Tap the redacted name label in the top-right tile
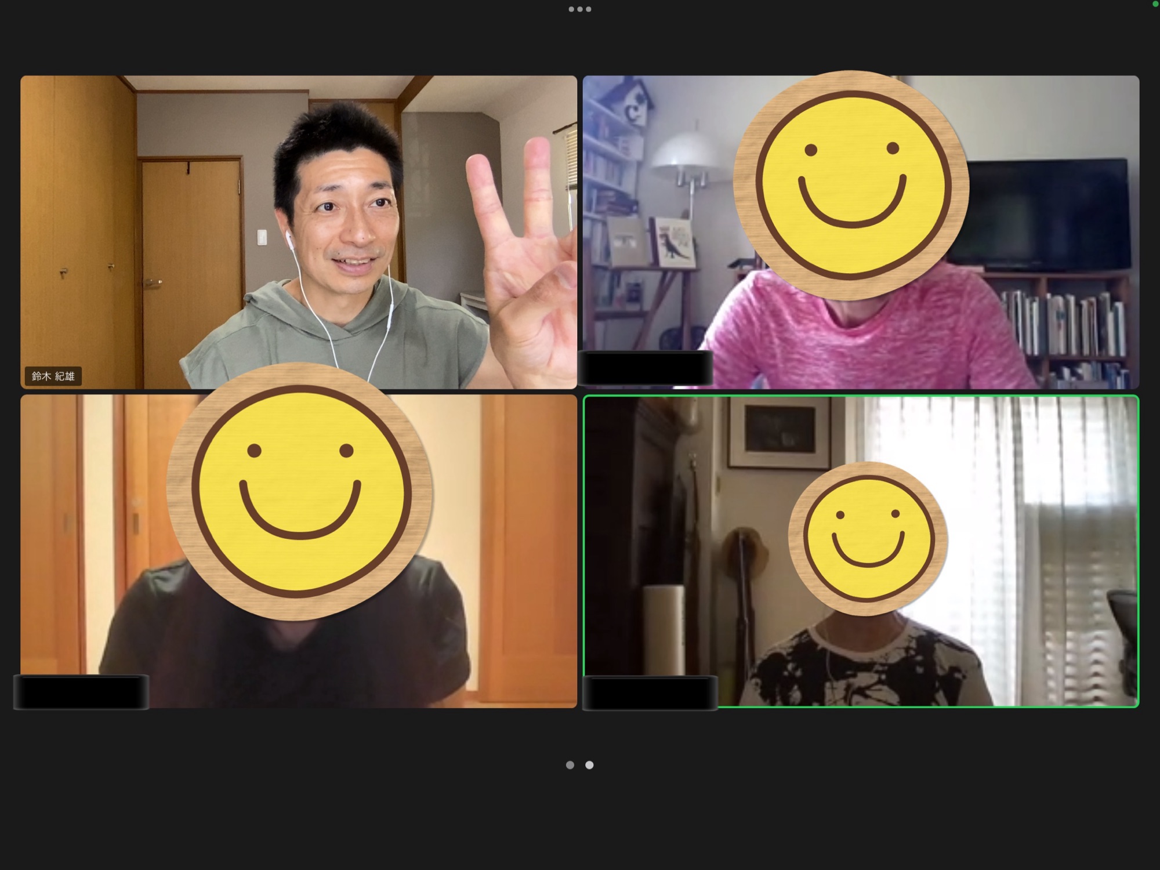Screen dimensions: 1160x870 (x=646, y=368)
